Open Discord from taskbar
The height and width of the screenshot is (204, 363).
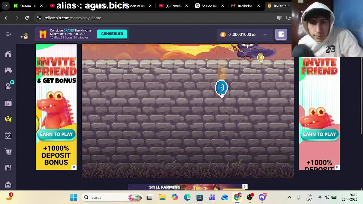pyautogui.click(x=262, y=197)
